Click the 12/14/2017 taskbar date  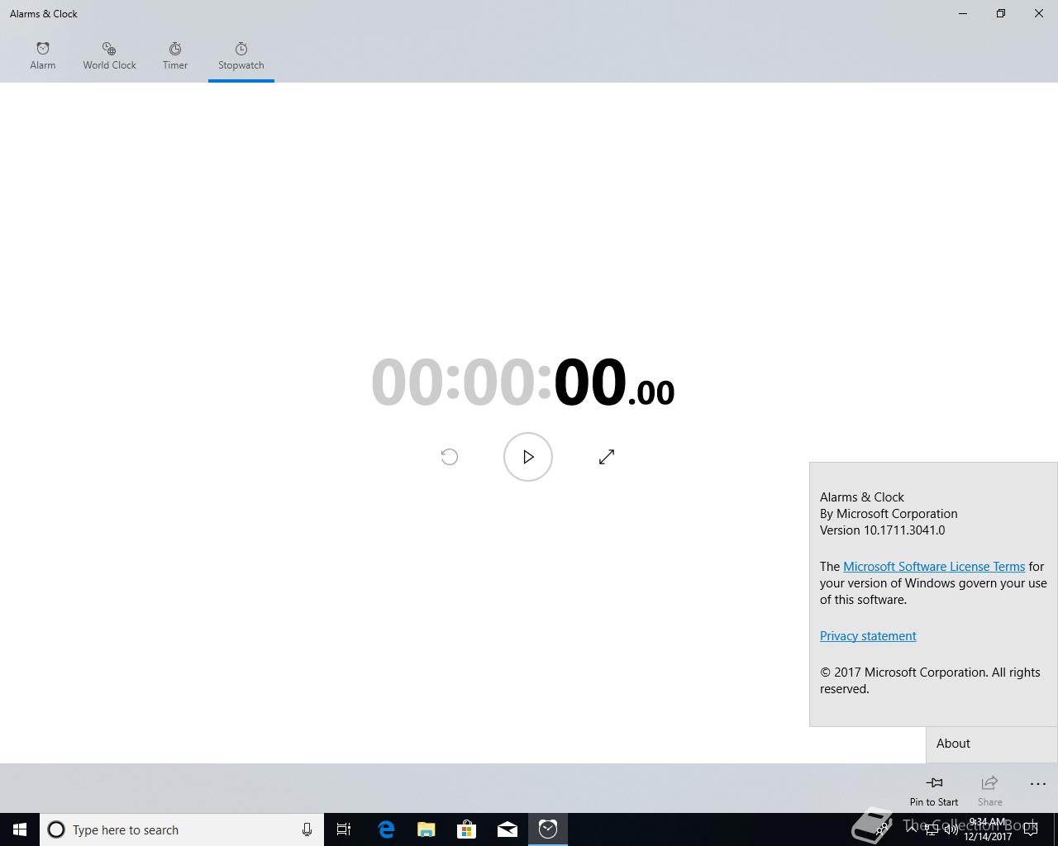[x=988, y=837]
